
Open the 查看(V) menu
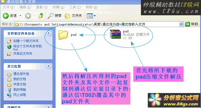pyautogui.click(x=42, y=7)
